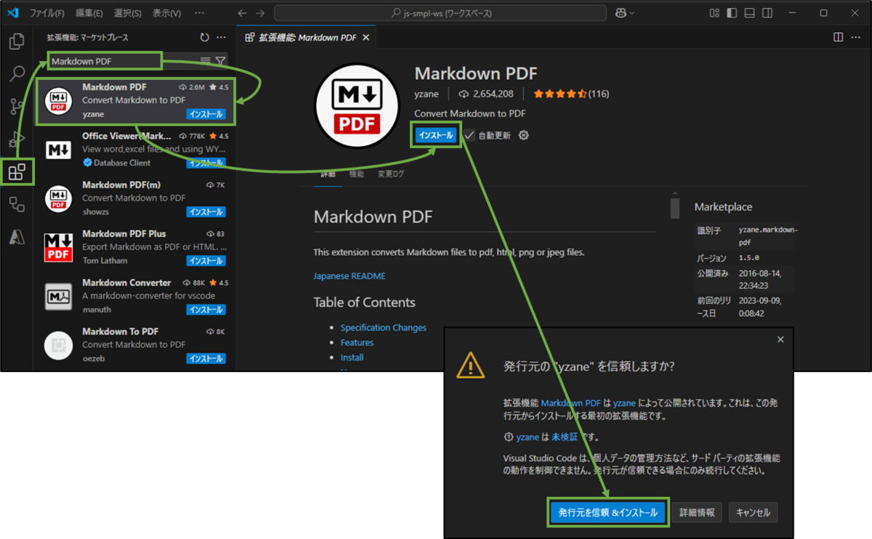
Task: Open the Search view in activity bar
Action: pyautogui.click(x=17, y=73)
